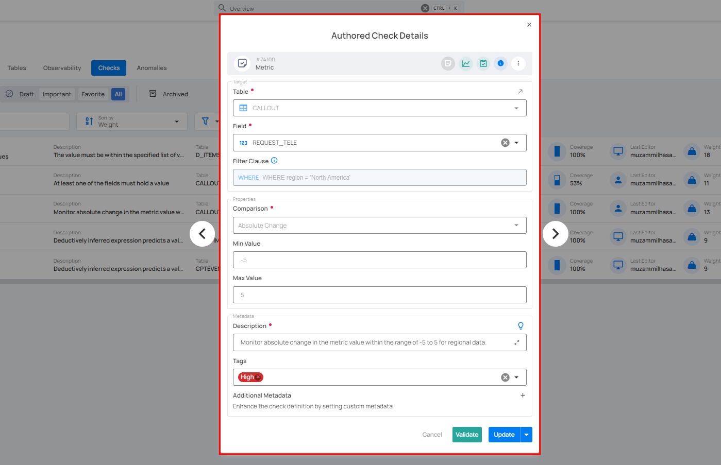Click the Description text field

pos(379,342)
